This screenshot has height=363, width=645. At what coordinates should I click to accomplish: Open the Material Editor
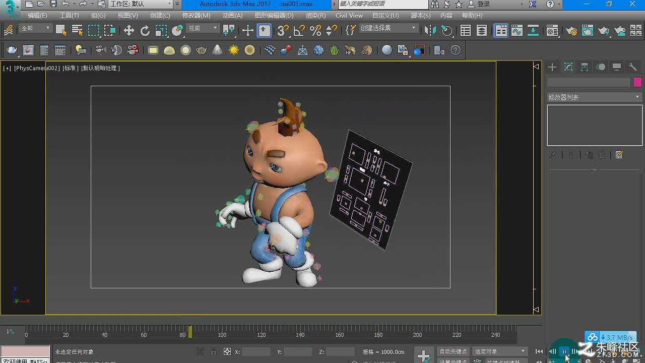552,30
